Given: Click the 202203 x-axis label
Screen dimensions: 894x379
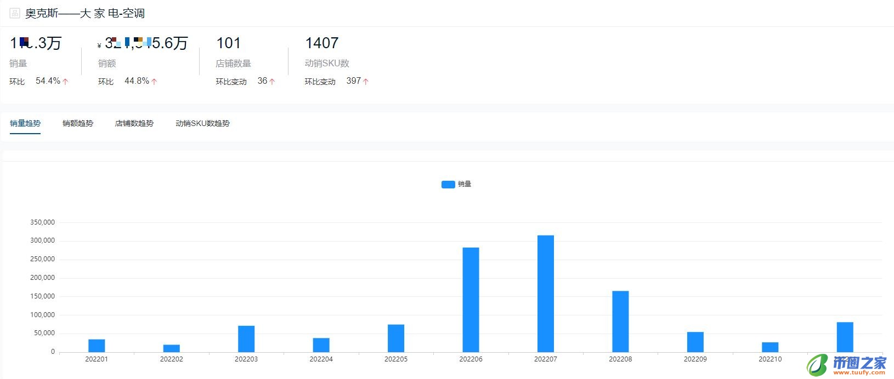Looking at the screenshot, I should coord(246,359).
